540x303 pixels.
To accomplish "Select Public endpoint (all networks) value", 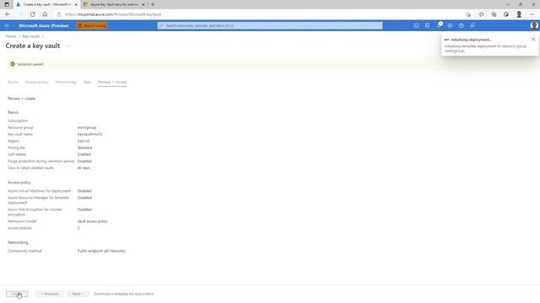I will (101, 251).
